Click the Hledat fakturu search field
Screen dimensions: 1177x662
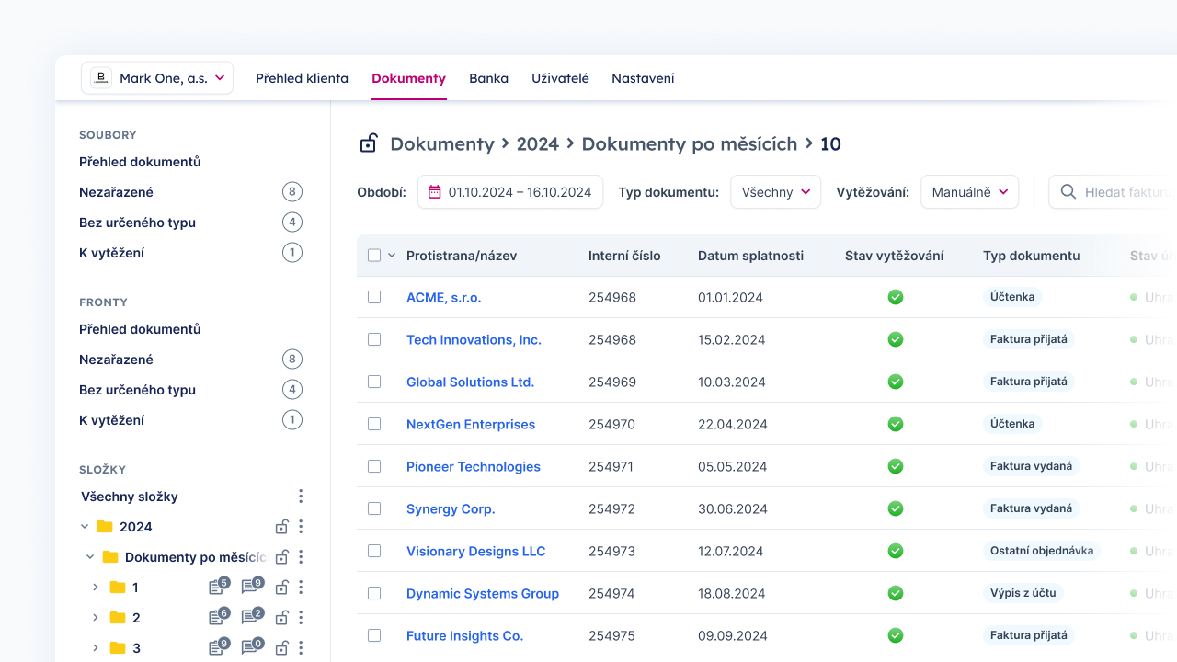point(1126,192)
